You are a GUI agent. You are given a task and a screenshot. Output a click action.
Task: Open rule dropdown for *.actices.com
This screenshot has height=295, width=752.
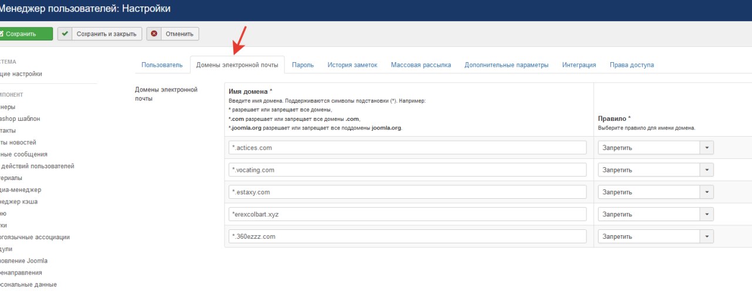coord(656,148)
